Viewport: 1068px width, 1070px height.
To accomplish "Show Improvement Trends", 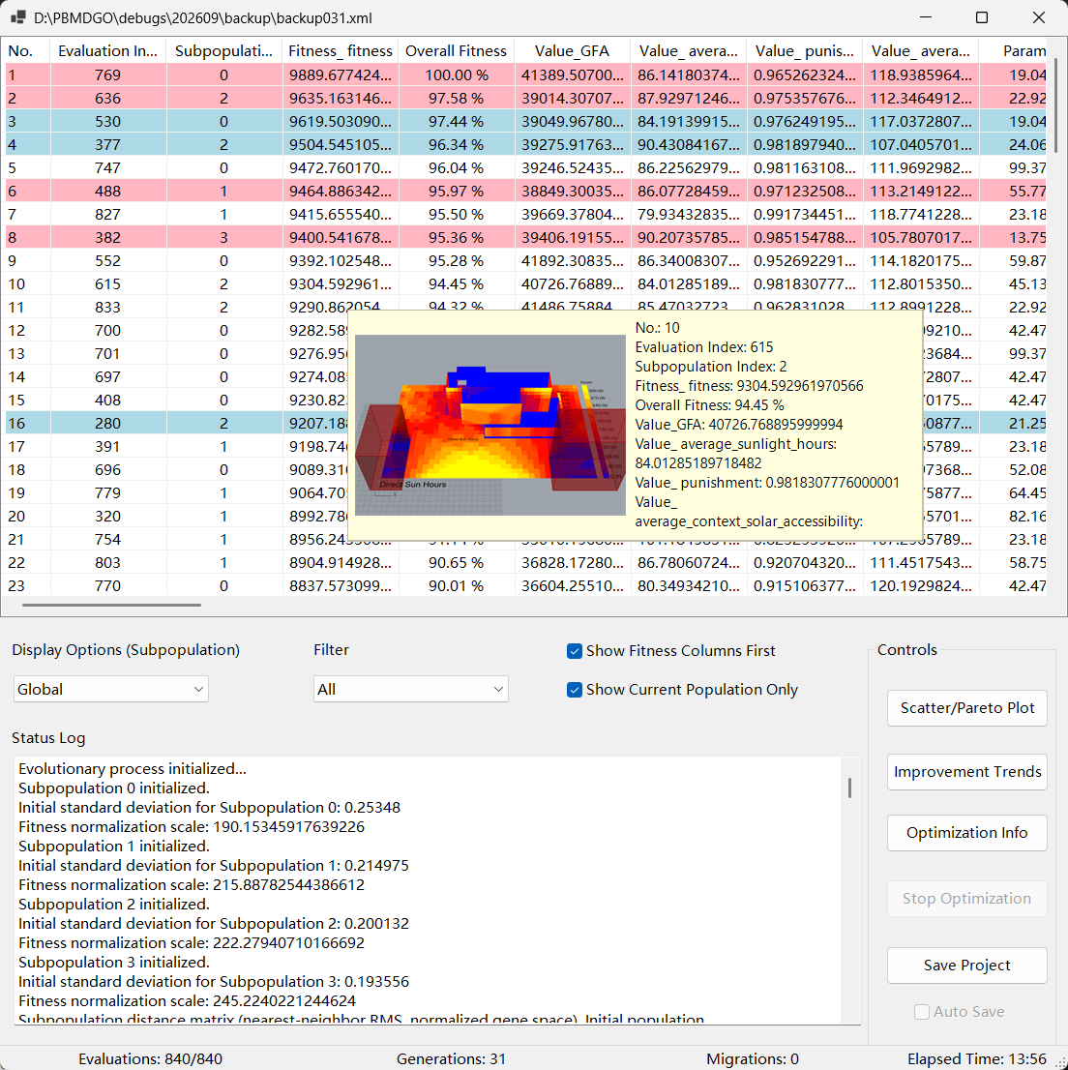I will click(967, 772).
